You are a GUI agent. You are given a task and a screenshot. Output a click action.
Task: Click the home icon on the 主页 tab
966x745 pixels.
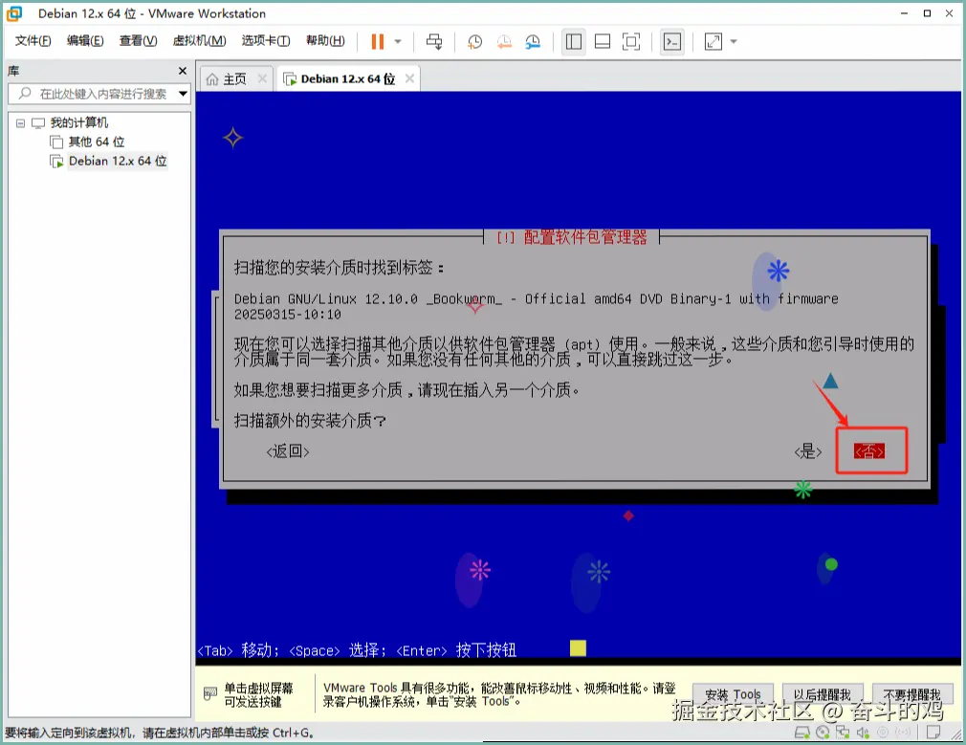(x=212, y=78)
